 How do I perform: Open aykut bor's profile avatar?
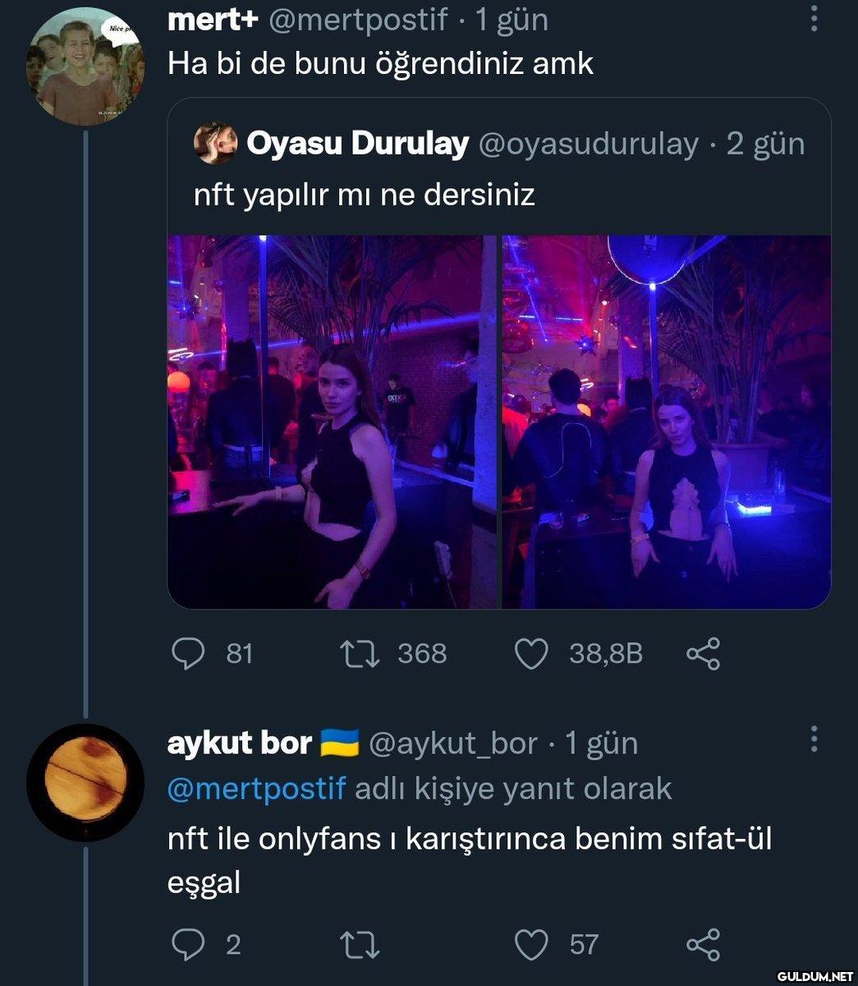[85, 781]
